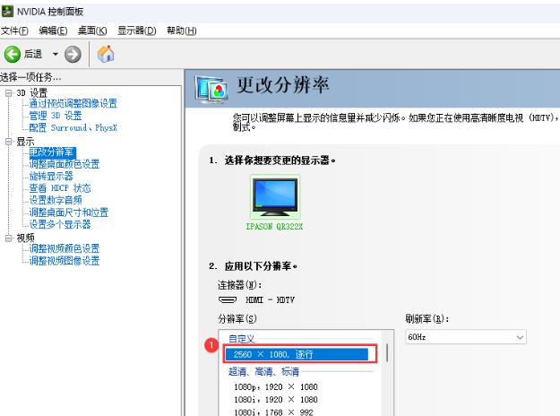
Task: Open the 文件(F) menu
Action: point(14,30)
